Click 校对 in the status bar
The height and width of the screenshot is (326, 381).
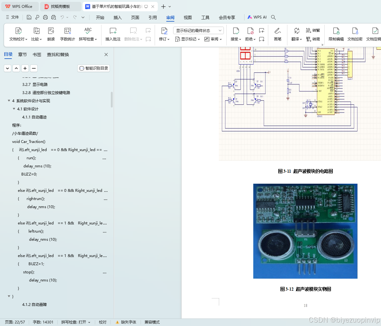103,322
